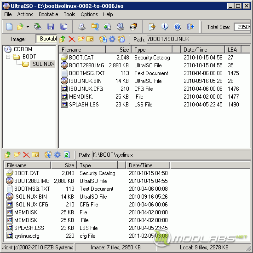Click the gear icon in local toolbar
Screen dimensions: 253x253
57,155
